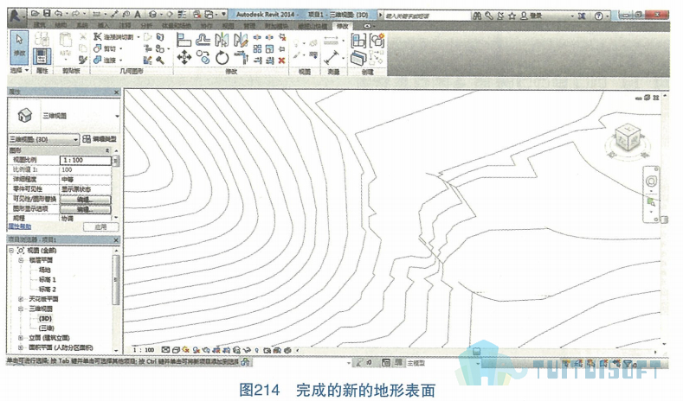The height and width of the screenshot is (401, 683).
Task: Open the Revit application menu button
Action: point(16,16)
